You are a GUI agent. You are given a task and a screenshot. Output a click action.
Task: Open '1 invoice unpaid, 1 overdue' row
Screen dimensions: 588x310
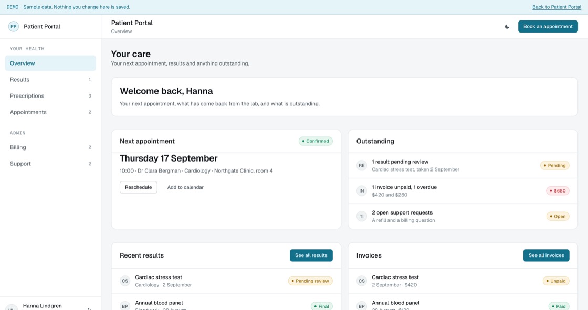tap(463, 191)
